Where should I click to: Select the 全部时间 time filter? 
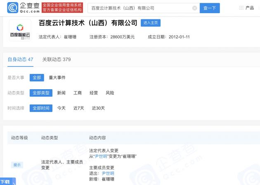(x=41, y=108)
